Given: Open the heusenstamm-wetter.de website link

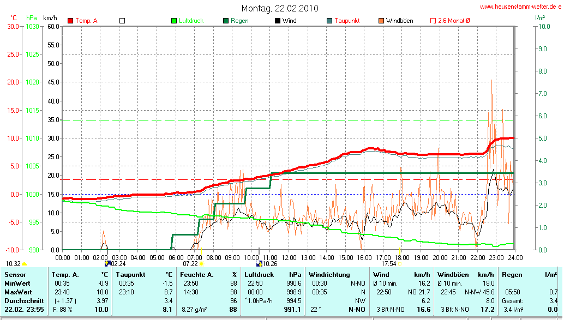Looking at the screenshot, I should click(521, 7).
